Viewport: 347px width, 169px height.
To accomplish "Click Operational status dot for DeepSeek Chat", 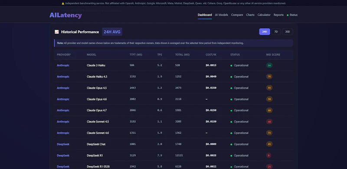I will [x=231, y=144].
